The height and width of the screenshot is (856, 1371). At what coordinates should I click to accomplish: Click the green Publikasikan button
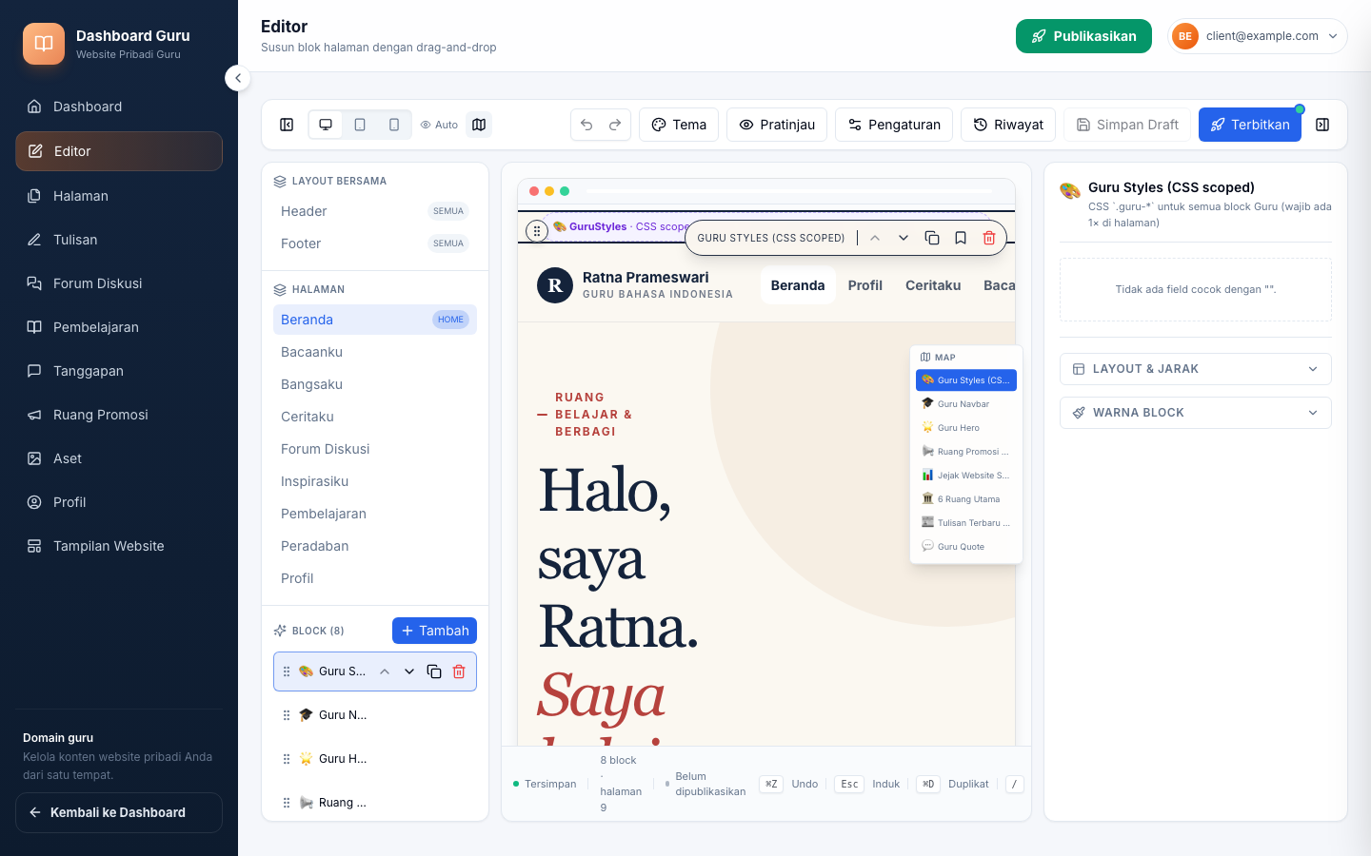(1083, 36)
